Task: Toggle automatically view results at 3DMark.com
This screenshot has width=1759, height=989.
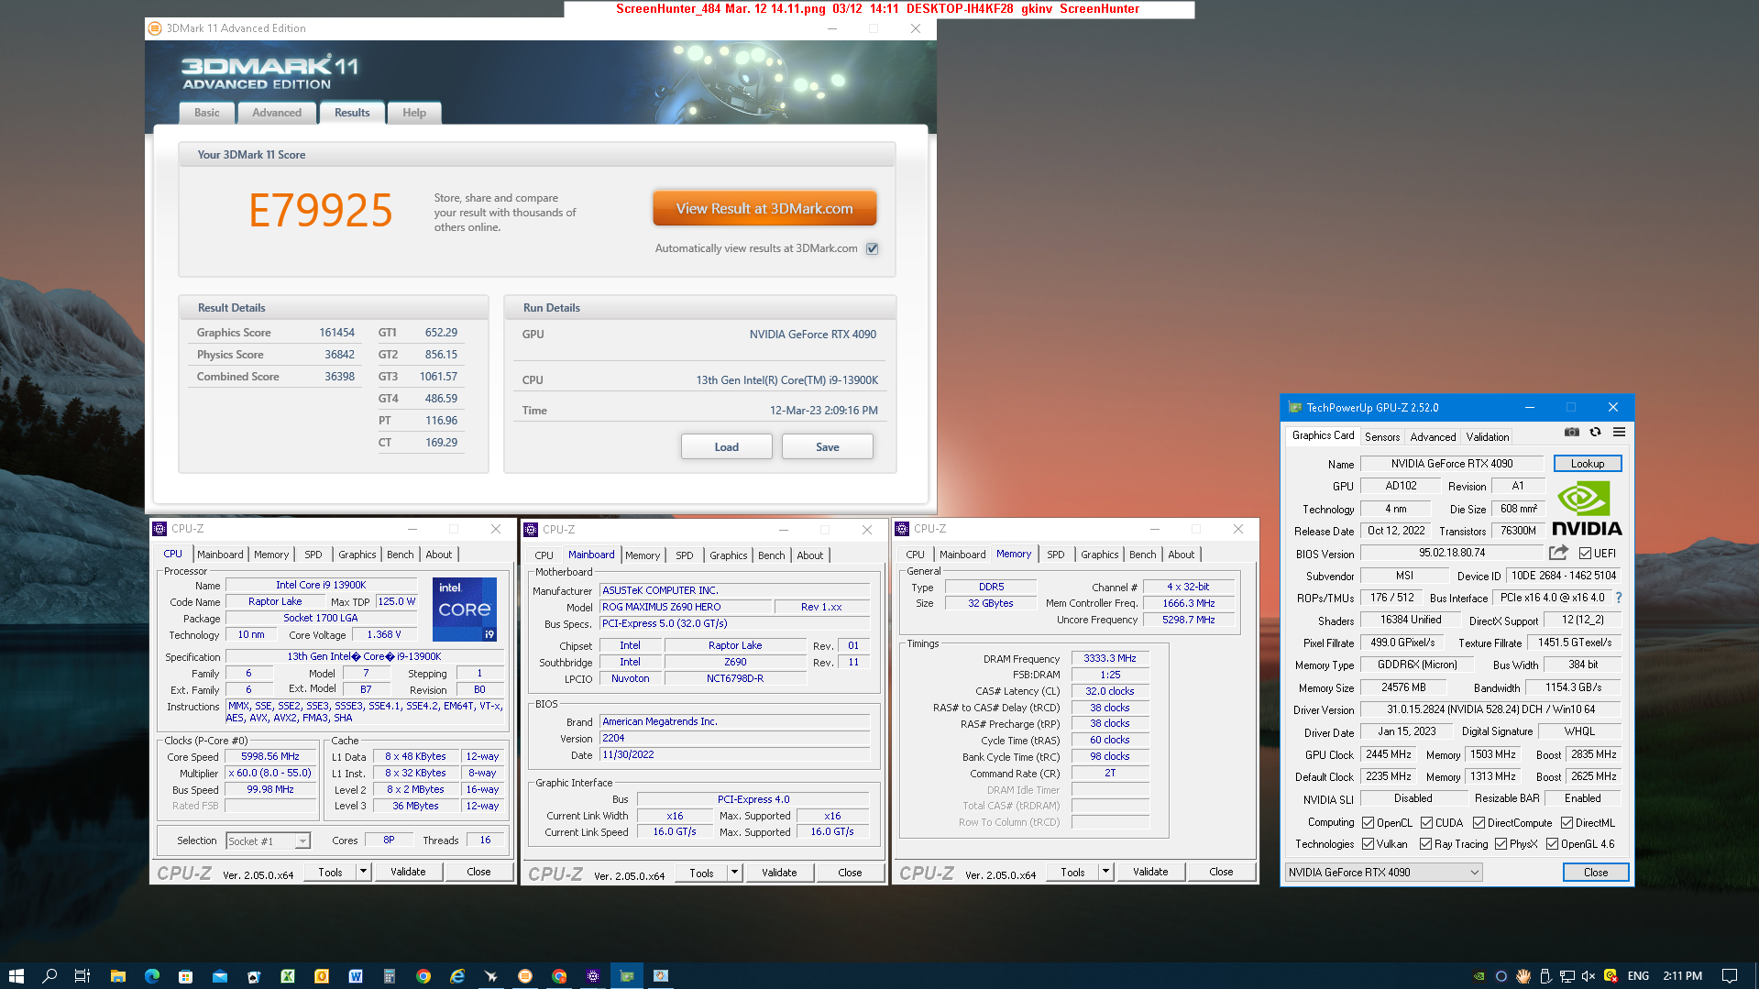Action: [x=872, y=248]
